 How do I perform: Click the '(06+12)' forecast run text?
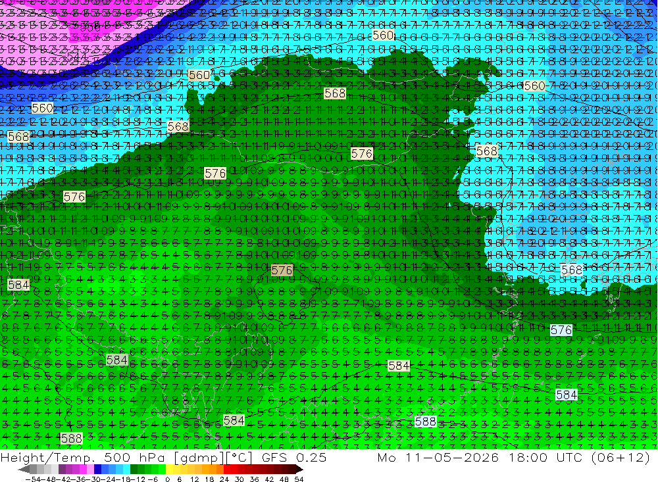pos(620,458)
